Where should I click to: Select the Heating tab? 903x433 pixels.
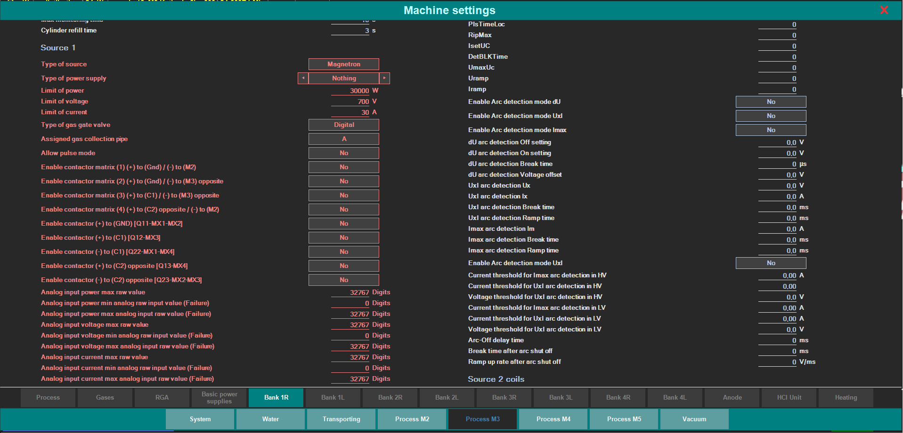click(x=846, y=398)
